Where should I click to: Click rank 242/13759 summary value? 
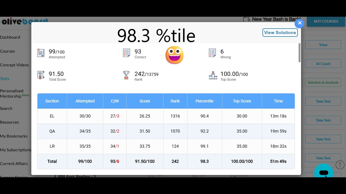146,74
